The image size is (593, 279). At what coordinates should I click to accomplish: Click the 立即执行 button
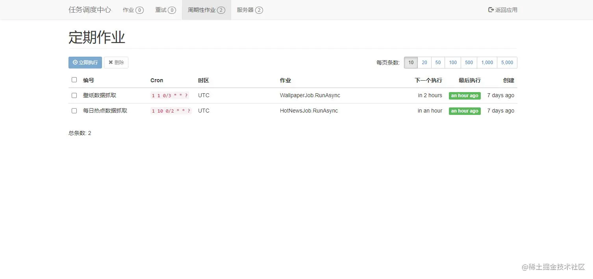coord(85,63)
